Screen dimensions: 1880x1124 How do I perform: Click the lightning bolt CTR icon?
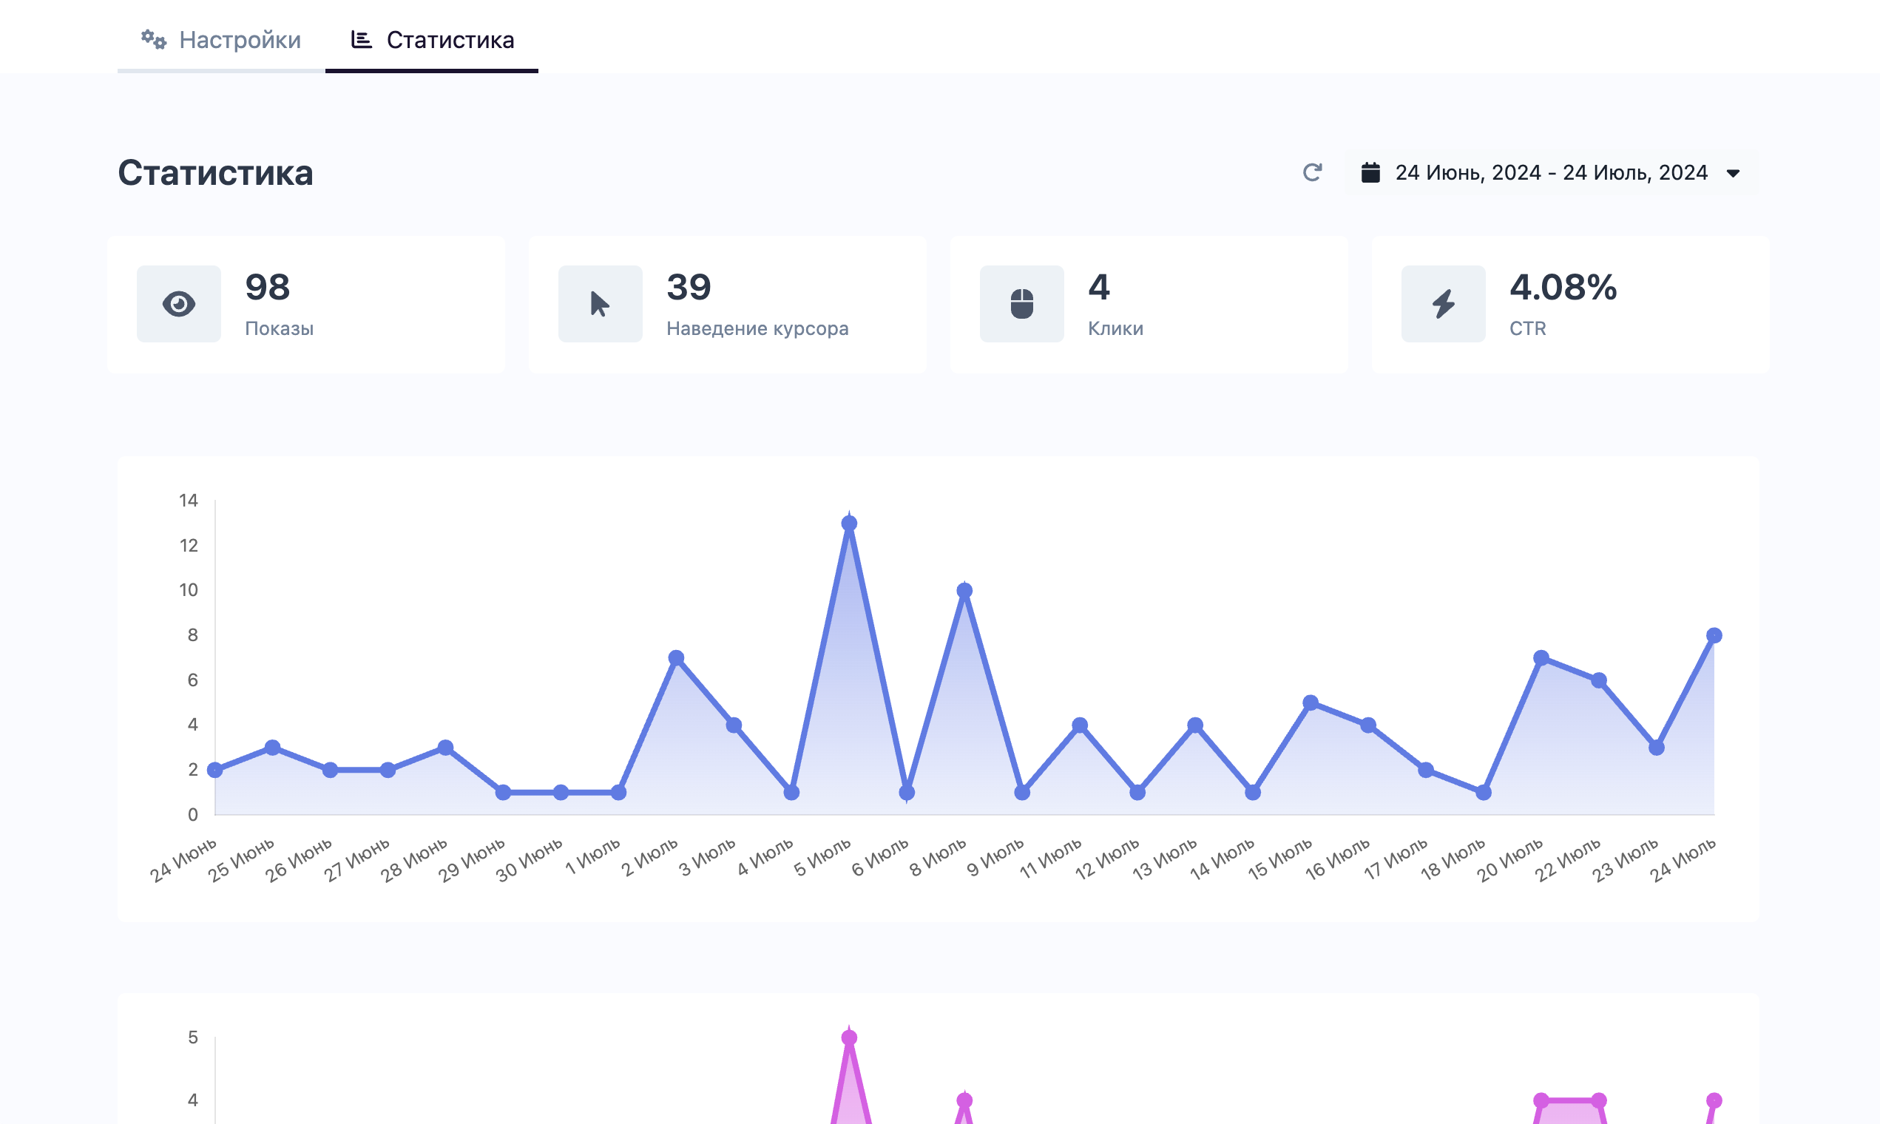(x=1443, y=304)
